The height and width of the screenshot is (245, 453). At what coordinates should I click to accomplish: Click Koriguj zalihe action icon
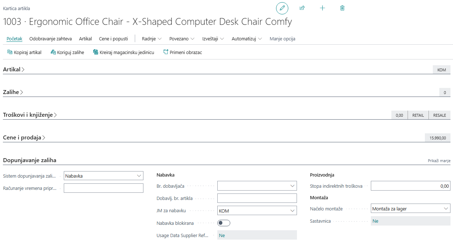pyautogui.click(x=53, y=52)
